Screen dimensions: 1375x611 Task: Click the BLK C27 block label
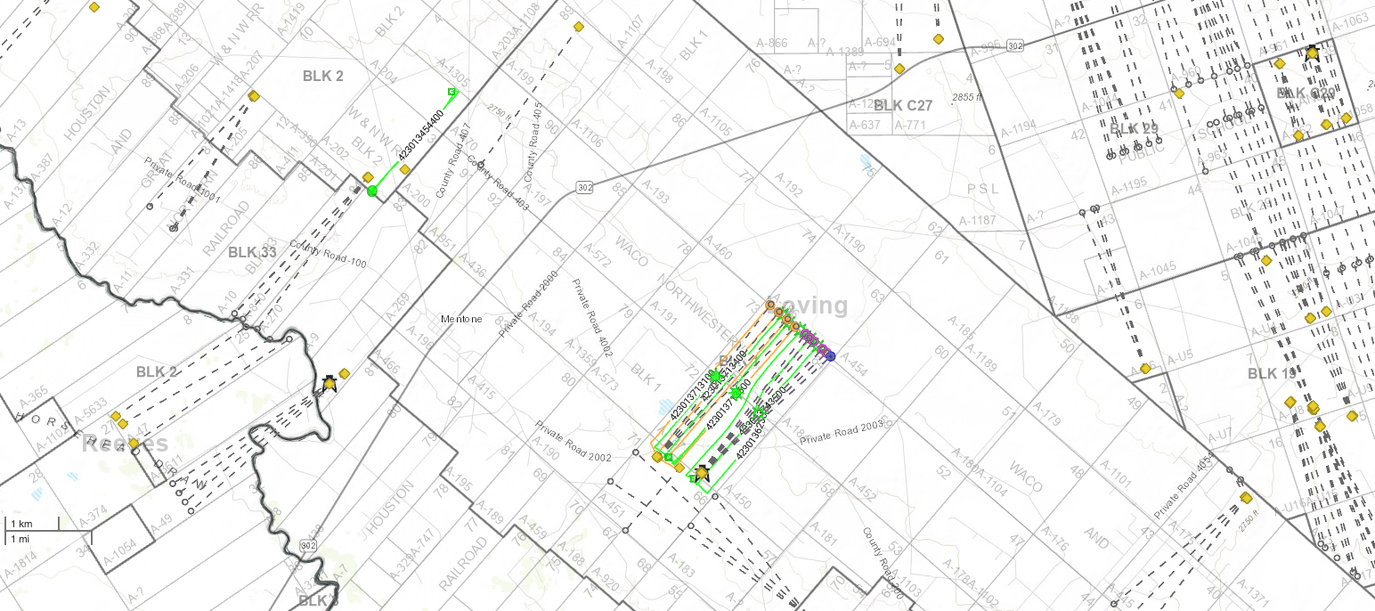tap(903, 105)
